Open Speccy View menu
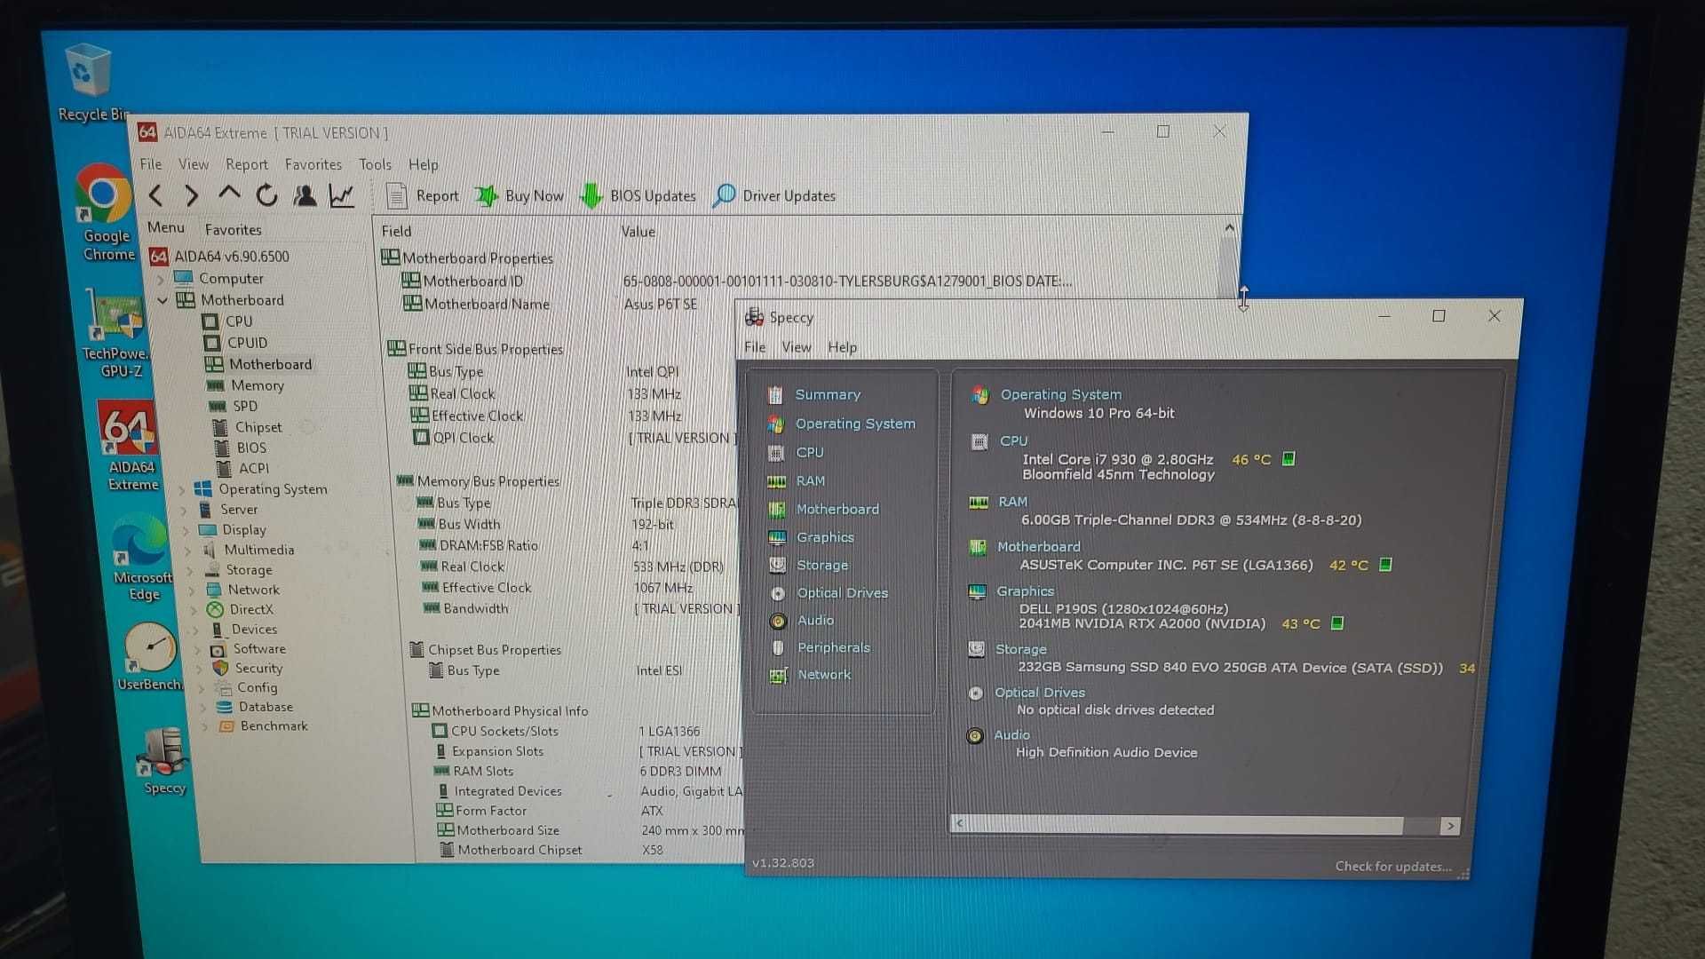1705x959 pixels. [x=797, y=347]
